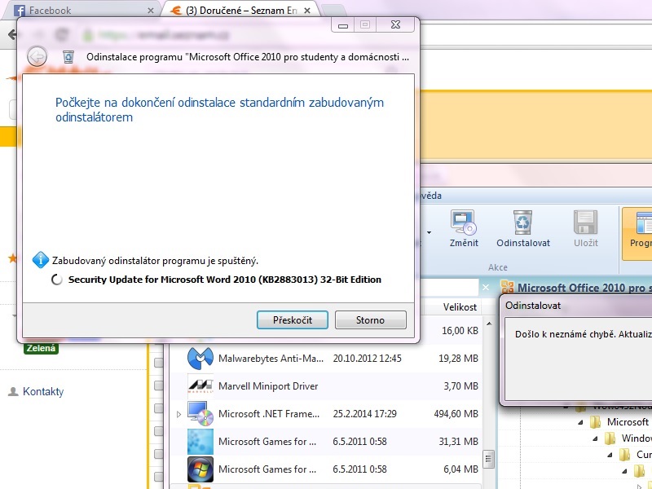
Task: Click the Windows-logo Microsoft Games icon
Action: click(x=200, y=469)
